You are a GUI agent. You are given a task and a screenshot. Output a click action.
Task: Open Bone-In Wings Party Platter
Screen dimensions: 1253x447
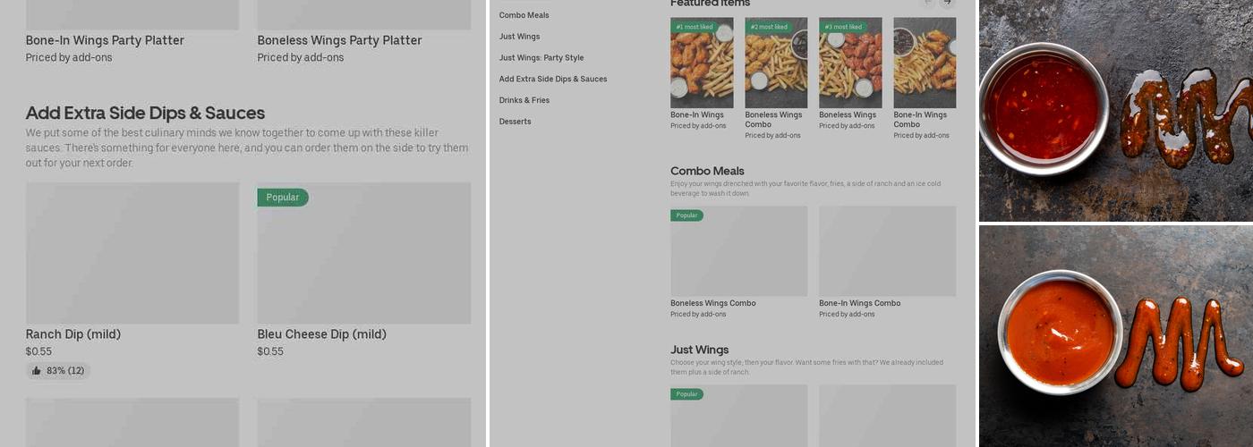105,40
